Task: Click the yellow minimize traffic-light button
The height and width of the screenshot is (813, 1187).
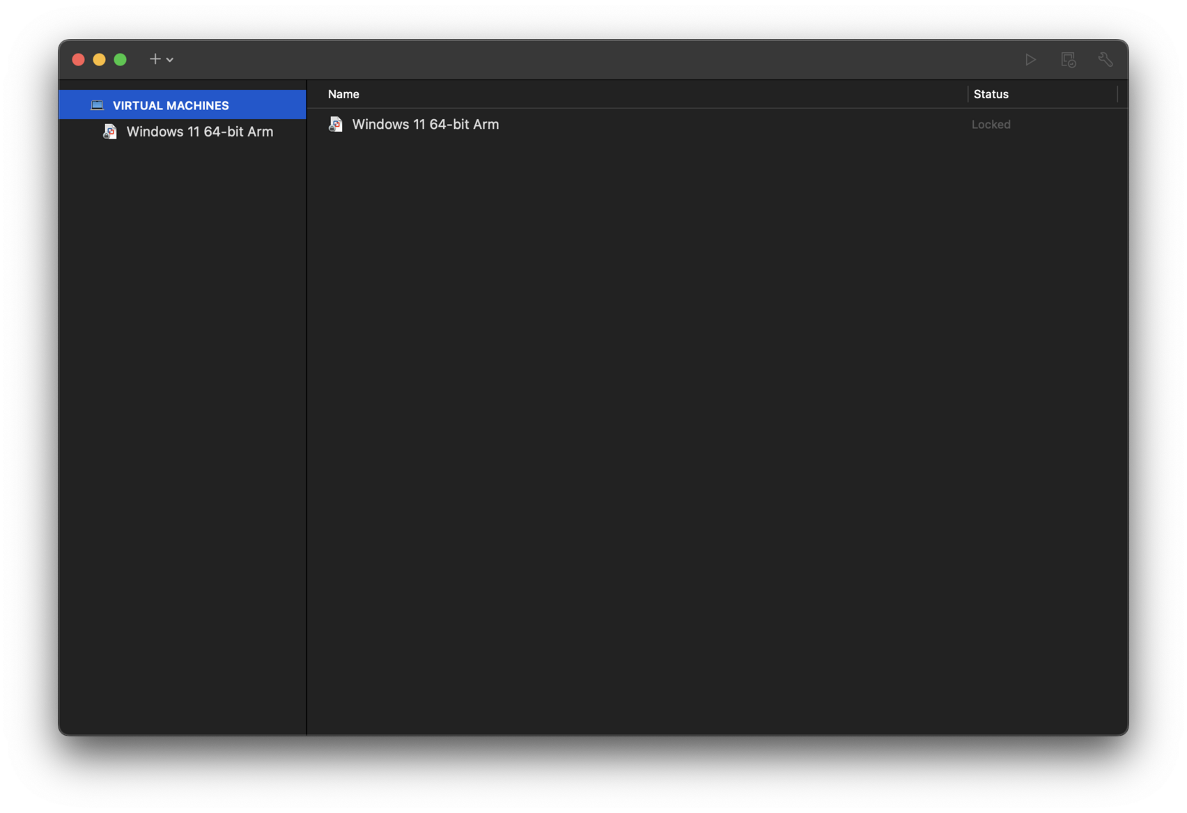Action: pos(99,59)
